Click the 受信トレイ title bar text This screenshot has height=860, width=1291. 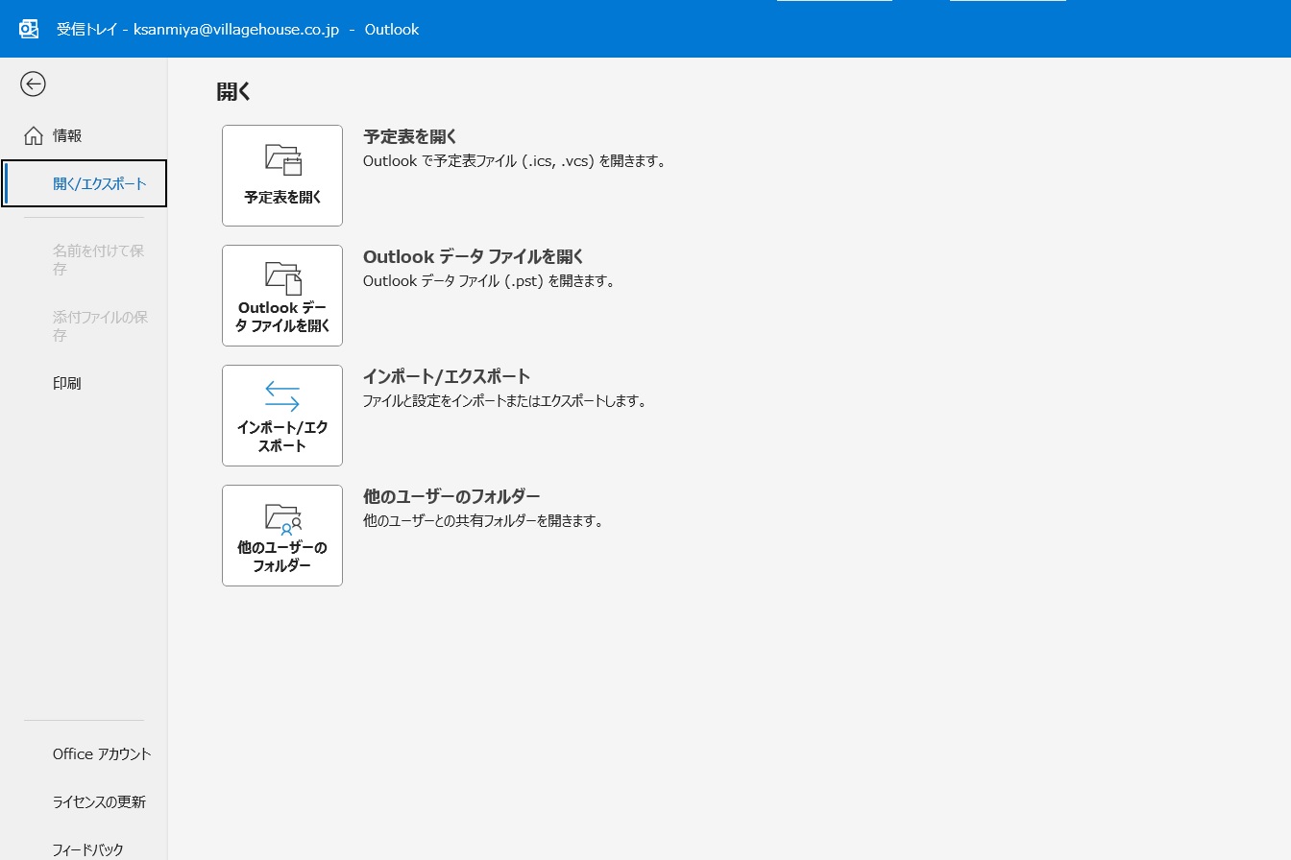(85, 29)
